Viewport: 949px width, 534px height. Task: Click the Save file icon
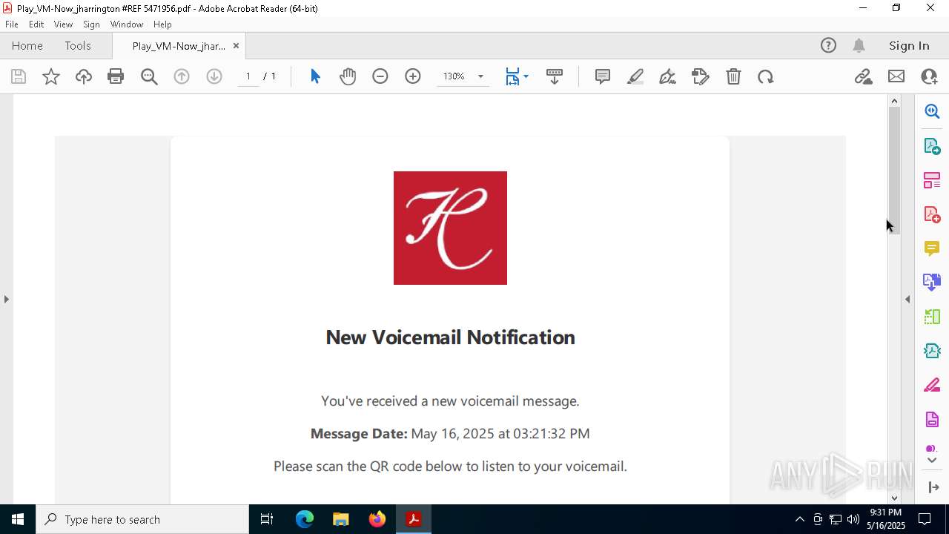click(x=19, y=76)
